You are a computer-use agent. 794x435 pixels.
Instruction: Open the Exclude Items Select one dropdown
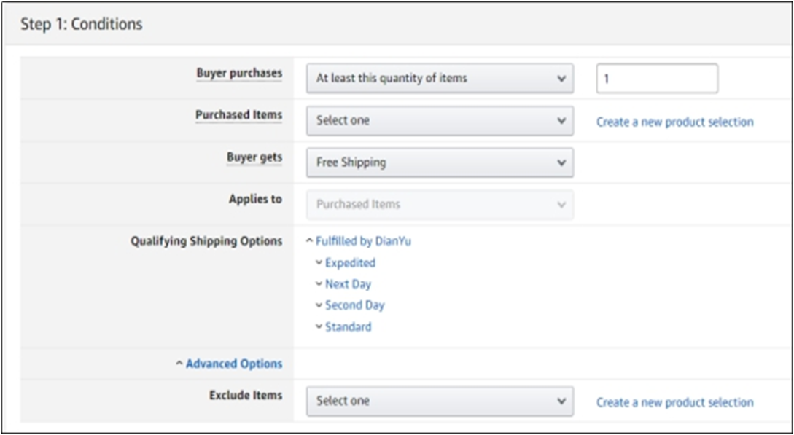pos(440,401)
